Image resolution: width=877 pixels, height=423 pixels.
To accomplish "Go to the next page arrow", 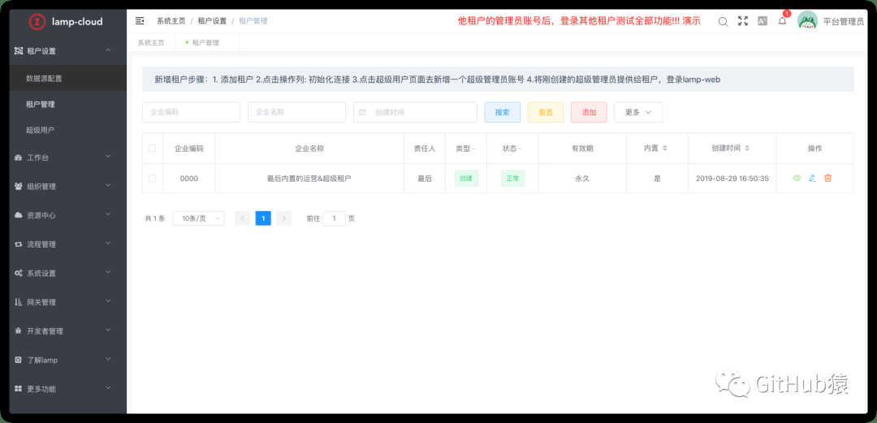I will [284, 218].
